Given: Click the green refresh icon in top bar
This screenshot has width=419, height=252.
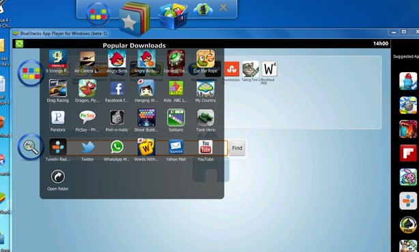Looking at the screenshot, I should (x=19, y=44).
